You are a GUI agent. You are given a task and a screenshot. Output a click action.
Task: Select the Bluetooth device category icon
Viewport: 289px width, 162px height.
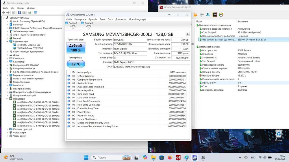(11, 24)
